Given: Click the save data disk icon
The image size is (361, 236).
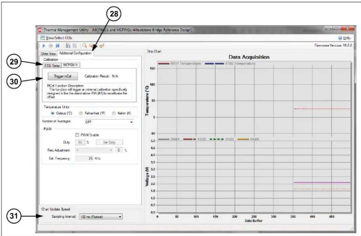Looking at the screenshot, I should [x=68, y=46].
